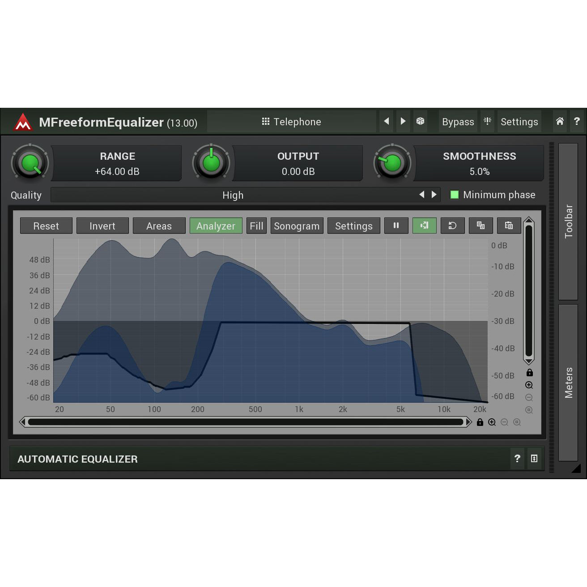
Task: Click horizontal zoom-in magnifier icon
Action: [x=492, y=422]
